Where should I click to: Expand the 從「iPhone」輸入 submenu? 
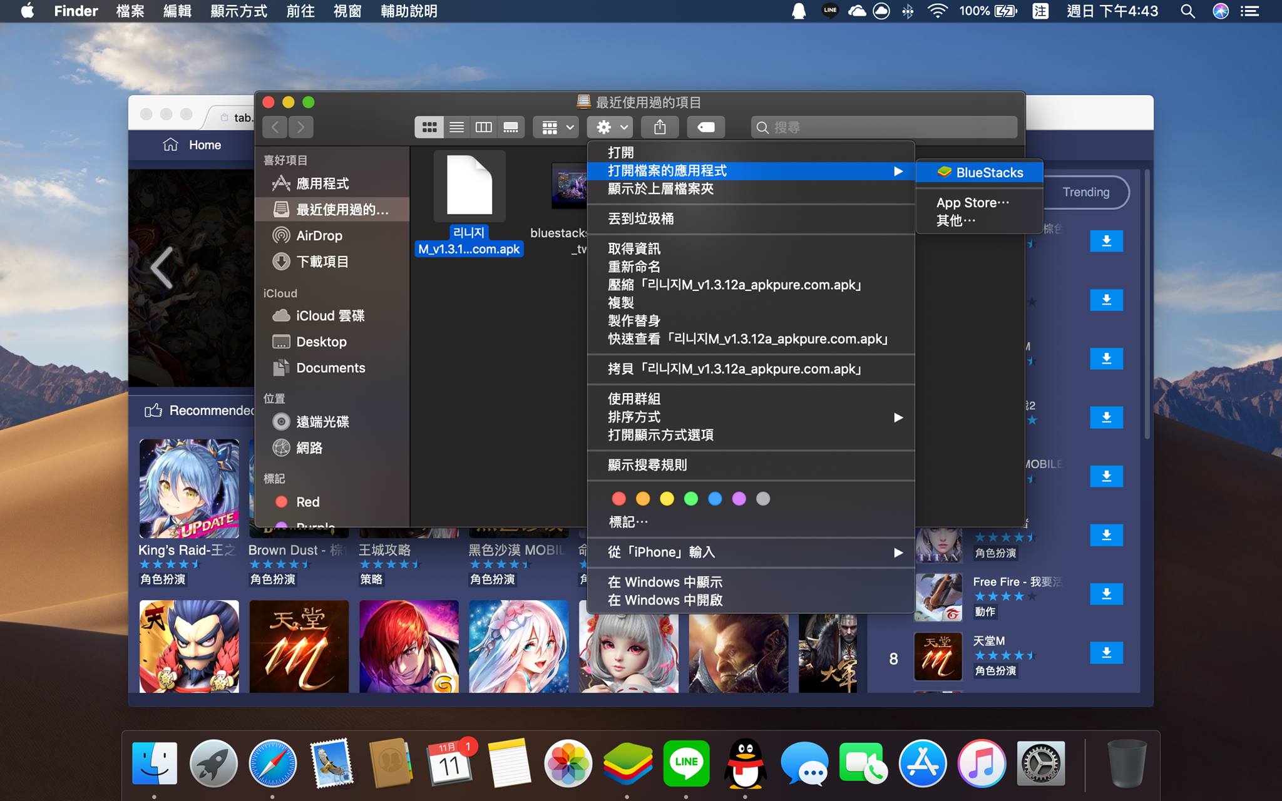tap(751, 553)
